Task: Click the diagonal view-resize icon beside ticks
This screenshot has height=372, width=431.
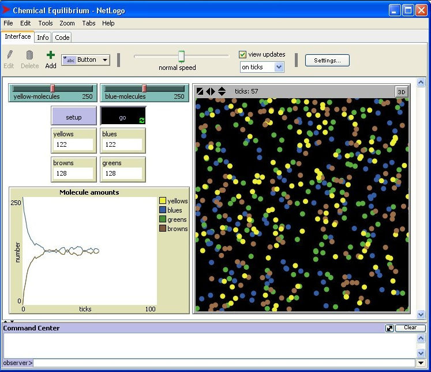Action: [x=200, y=91]
